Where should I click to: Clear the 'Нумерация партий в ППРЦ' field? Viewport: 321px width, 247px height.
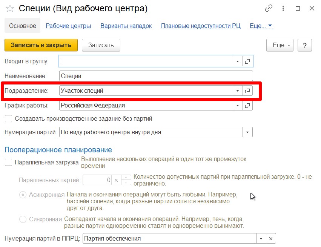[x=271, y=239]
